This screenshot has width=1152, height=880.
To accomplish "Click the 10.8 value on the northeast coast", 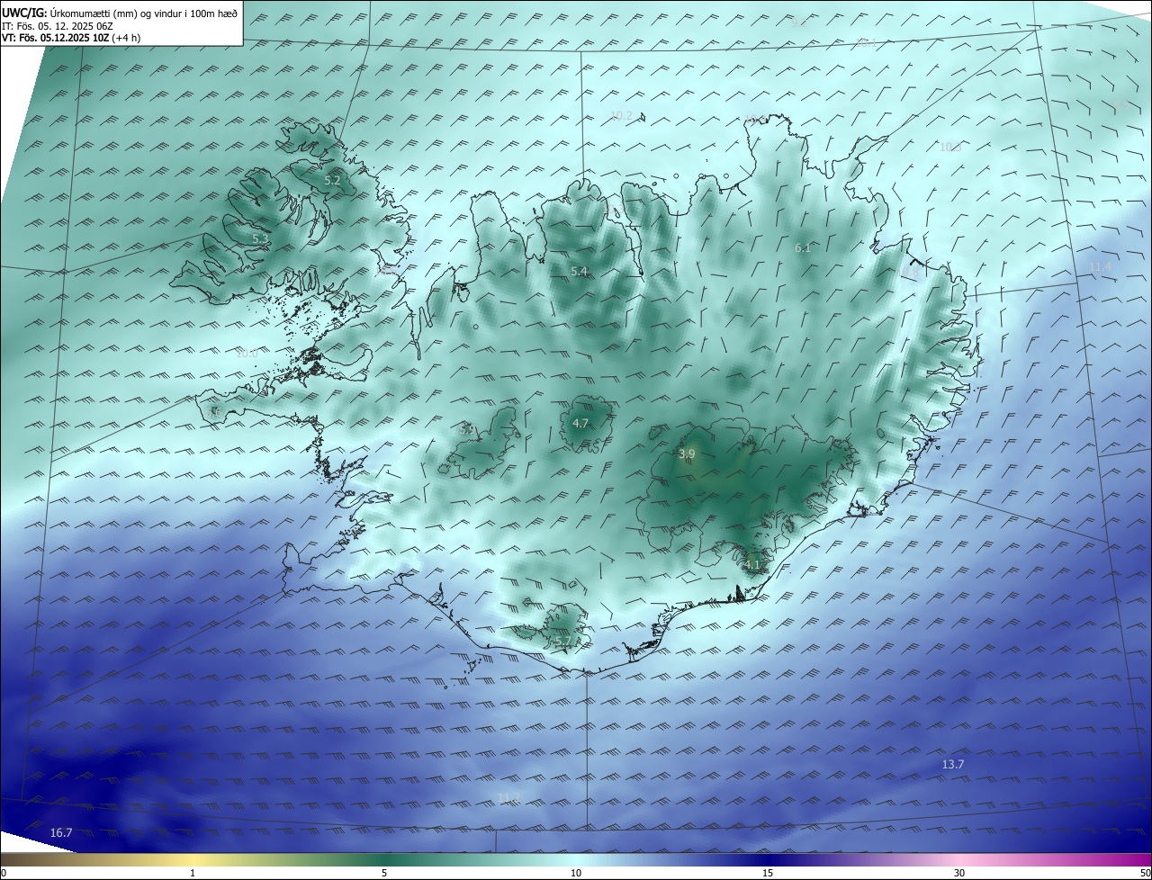I will click(909, 271).
